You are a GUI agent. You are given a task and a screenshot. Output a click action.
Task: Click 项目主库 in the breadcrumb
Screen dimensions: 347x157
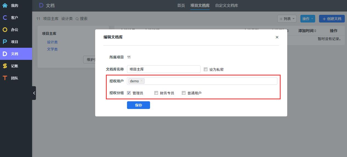(x=51, y=19)
